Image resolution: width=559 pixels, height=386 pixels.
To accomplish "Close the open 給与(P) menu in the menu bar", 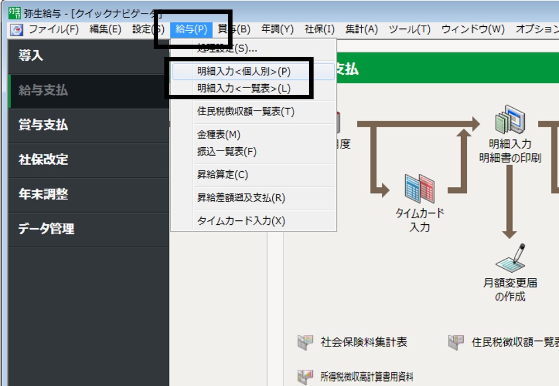I will [191, 29].
